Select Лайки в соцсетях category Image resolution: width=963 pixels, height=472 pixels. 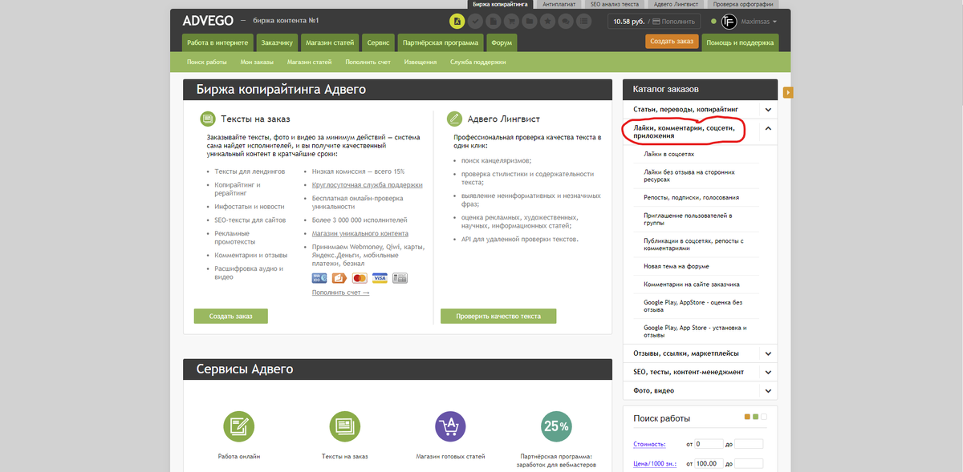click(x=668, y=153)
